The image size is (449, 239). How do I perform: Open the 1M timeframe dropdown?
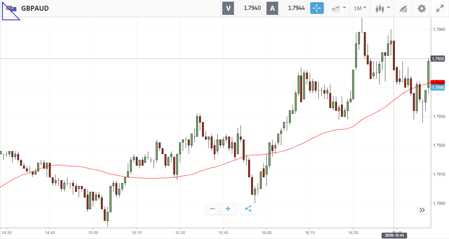click(x=360, y=8)
